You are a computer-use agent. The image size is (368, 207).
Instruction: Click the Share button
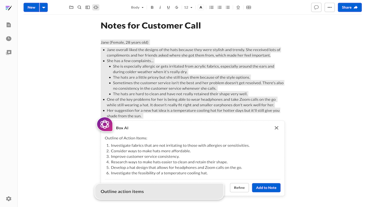349,7
